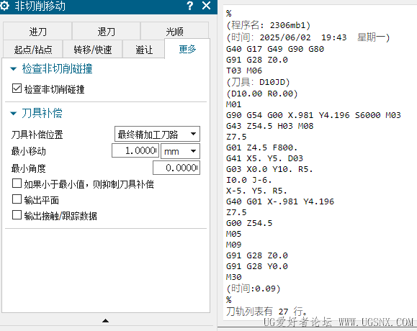
Task: Click the line 'G01 Z4.5 F800.'
Action: click(x=261, y=148)
